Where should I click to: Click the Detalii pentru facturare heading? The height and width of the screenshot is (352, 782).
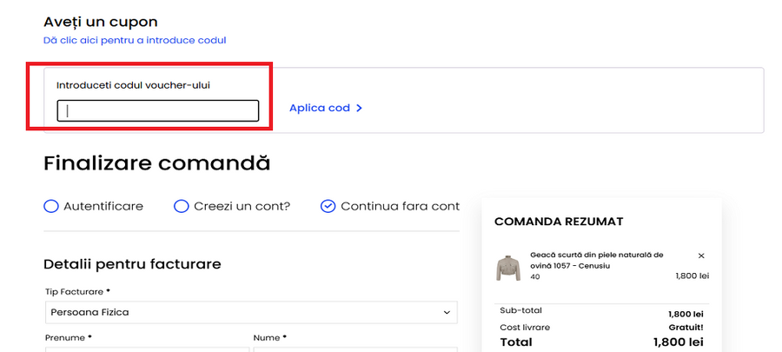coord(132,263)
